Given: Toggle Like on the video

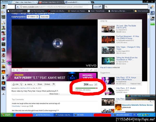Looking at the screenshot, I should 15,84.
